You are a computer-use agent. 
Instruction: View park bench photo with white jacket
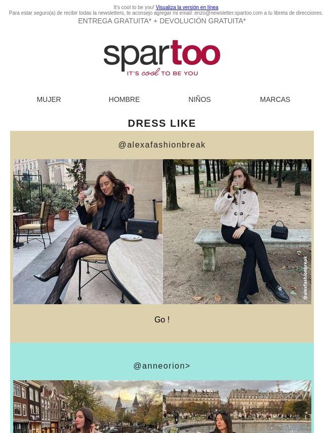(x=237, y=231)
